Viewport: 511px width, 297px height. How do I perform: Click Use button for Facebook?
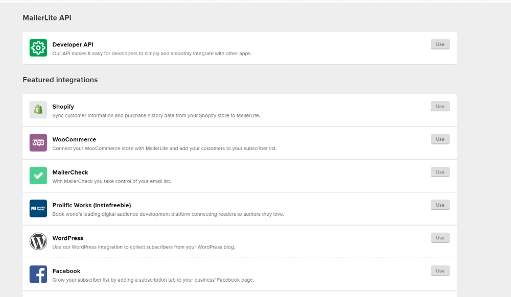click(440, 270)
